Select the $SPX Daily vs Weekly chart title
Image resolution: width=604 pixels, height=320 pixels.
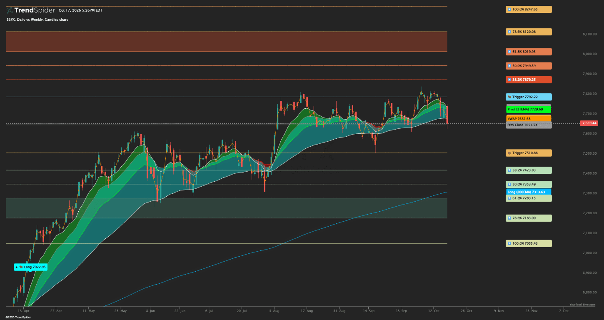(x=37, y=20)
